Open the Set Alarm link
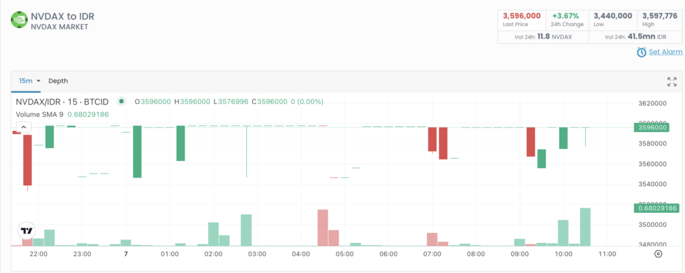This screenshot has height=273, width=685. [666, 52]
